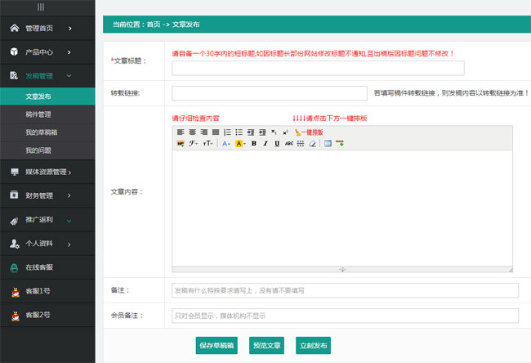This screenshot has height=363, width=531.
Task: Insert image using editor toolbar icon
Action: coord(181,143)
